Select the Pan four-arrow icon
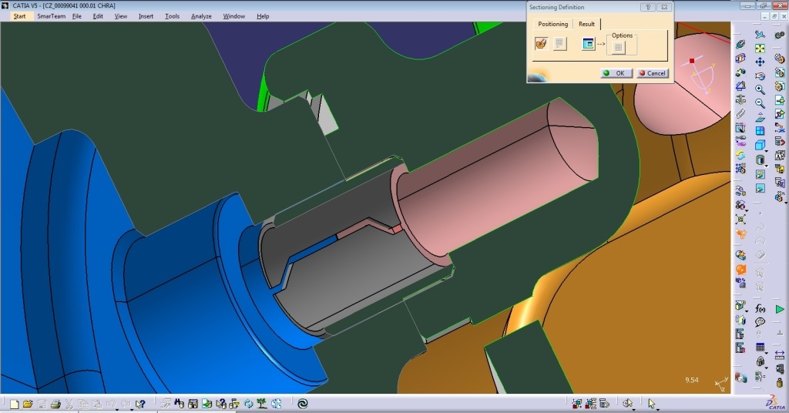789x413 pixels. 760,62
